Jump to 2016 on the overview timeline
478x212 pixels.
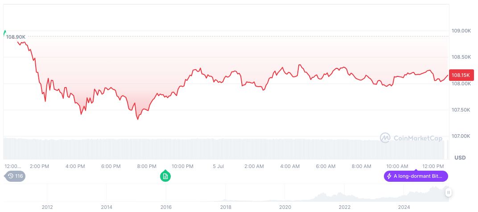tap(166, 207)
